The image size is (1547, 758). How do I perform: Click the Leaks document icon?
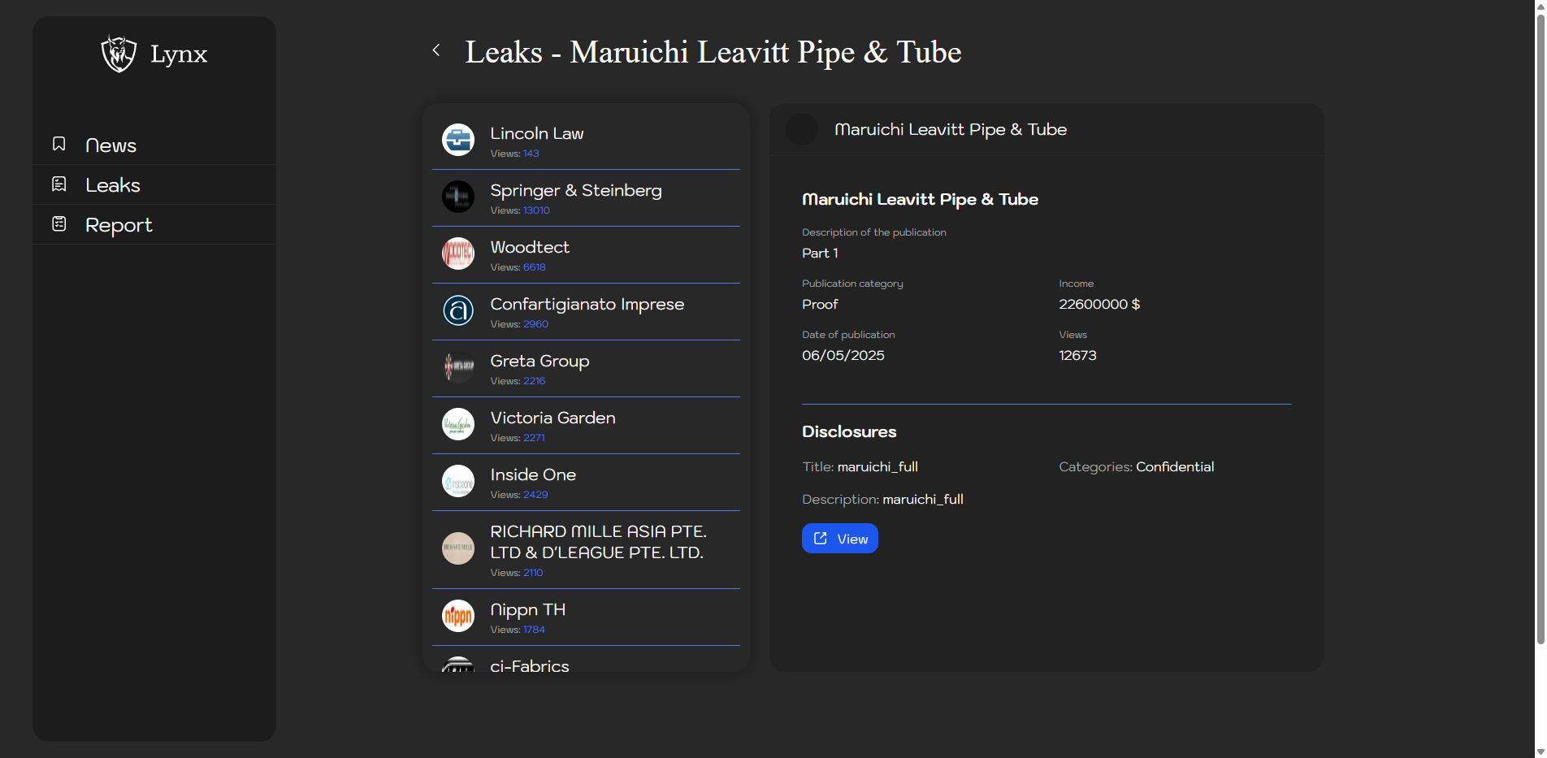pyautogui.click(x=59, y=184)
